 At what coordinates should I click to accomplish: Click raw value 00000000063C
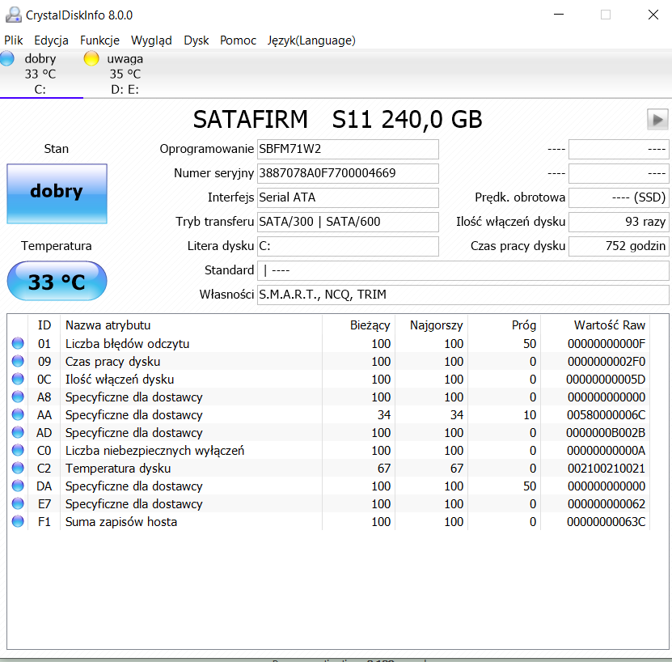pos(606,522)
